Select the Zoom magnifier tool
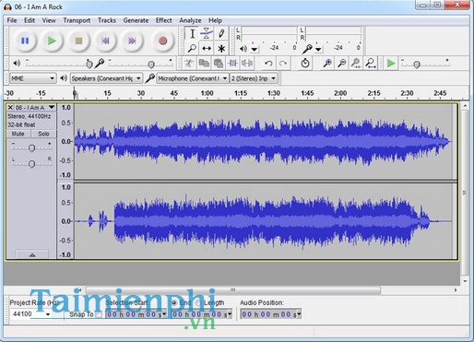Image resolution: width=474 pixels, height=342 pixels. (192, 48)
